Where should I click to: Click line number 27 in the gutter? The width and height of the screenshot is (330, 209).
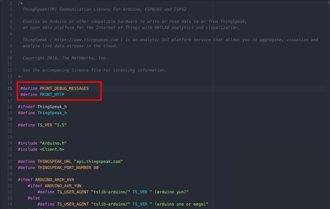coord(10,161)
